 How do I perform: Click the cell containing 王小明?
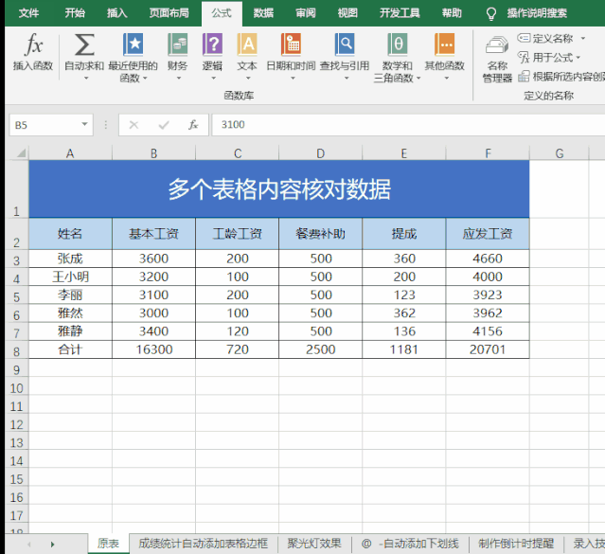click(x=71, y=277)
